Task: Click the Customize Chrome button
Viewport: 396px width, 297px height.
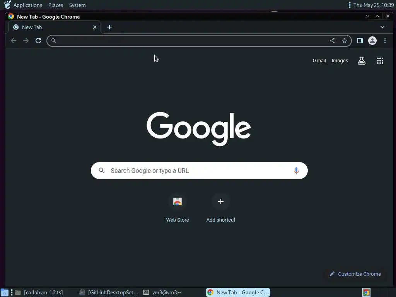Action: point(355,274)
